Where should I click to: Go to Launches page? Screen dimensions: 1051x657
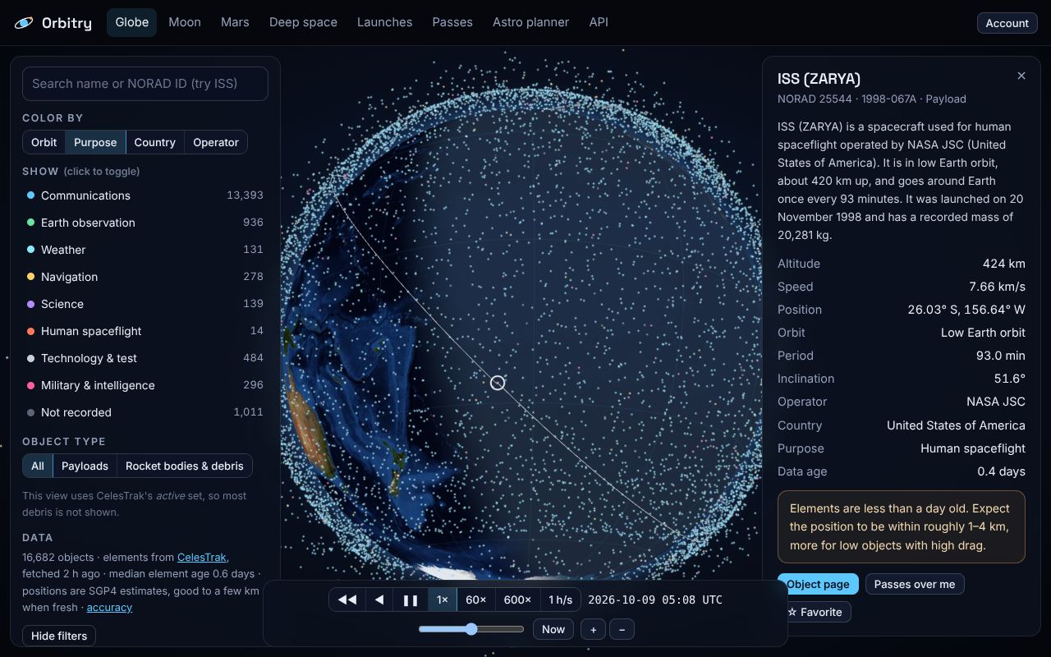[384, 22]
